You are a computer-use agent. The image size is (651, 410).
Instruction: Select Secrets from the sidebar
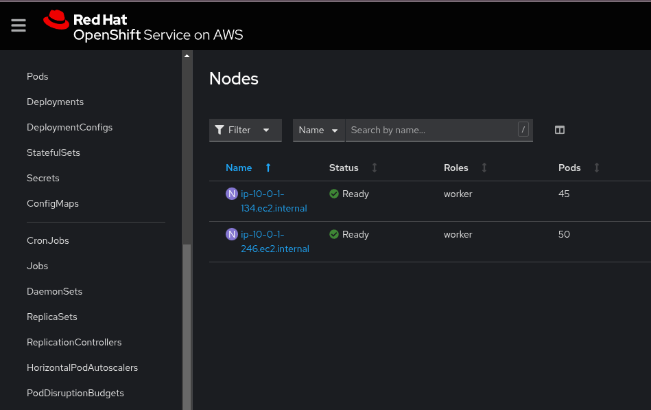pos(43,178)
